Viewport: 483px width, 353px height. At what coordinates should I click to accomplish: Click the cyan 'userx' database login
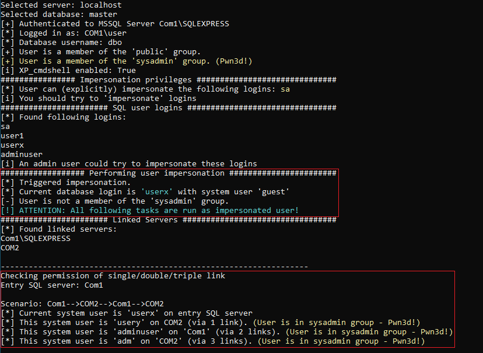point(157,191)
